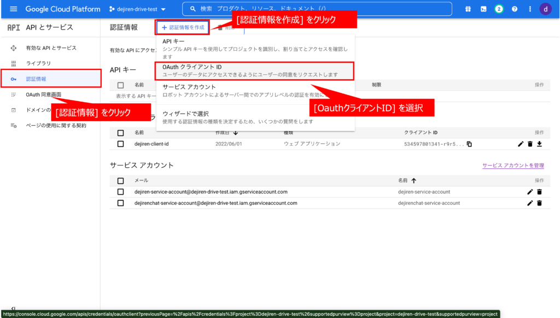Delete the dejiren-client-id OAuth client
The height and width of the screenshot is (318, 560).
click(530, 144)
